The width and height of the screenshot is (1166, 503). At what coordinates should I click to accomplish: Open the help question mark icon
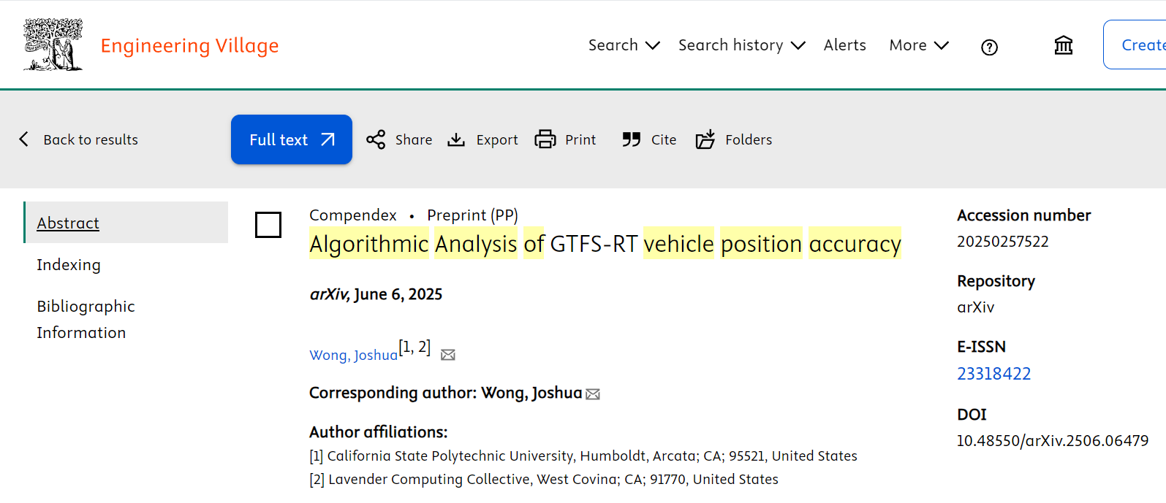tap(989, 47)
